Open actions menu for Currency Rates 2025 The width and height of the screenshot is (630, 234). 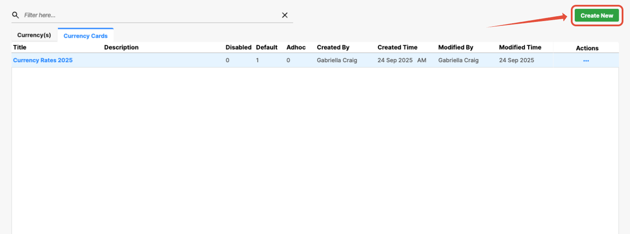tap(586, 60)
